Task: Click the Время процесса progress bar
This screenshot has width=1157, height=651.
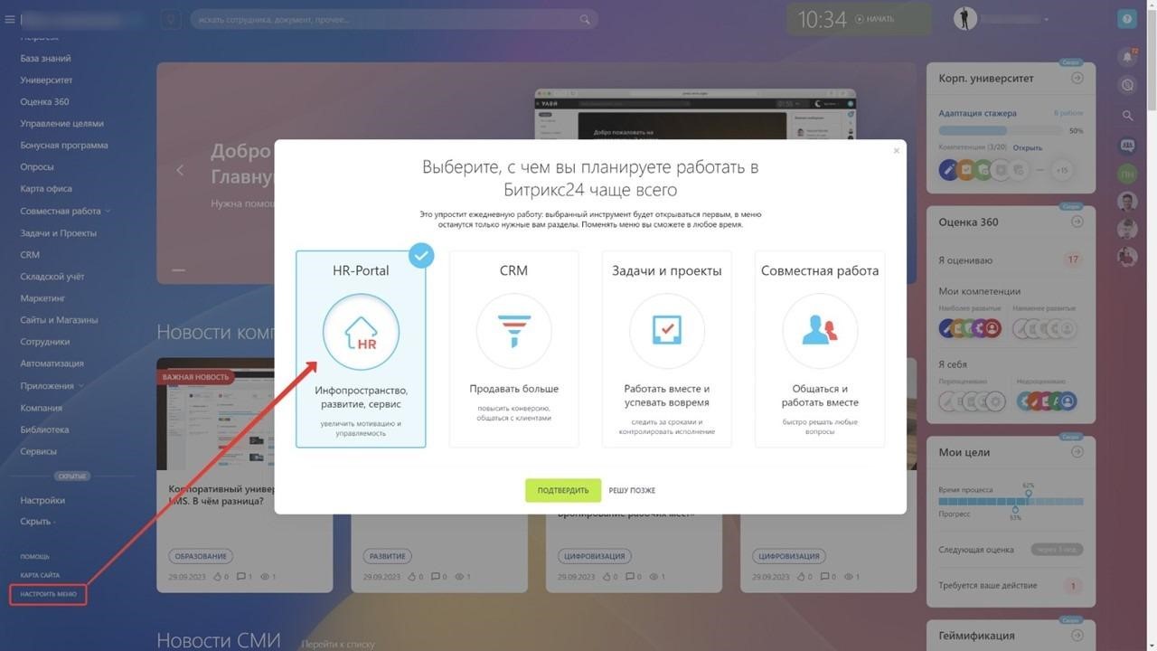Action: pyautogui.click(x=1011, y=500)
